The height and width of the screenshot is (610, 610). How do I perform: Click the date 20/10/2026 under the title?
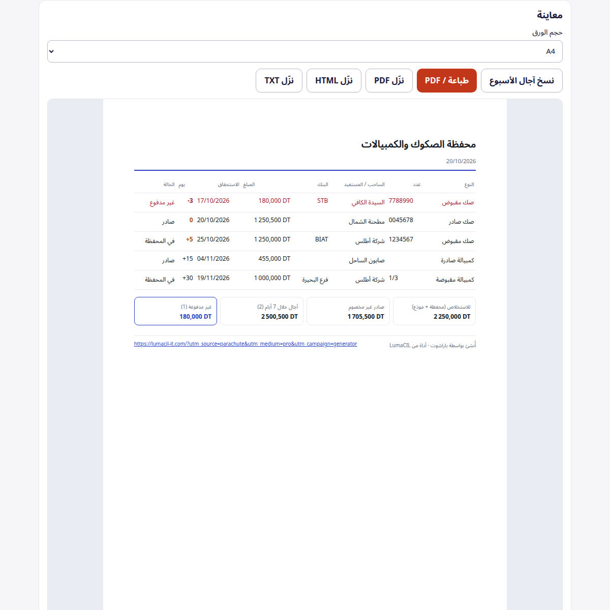461,161
